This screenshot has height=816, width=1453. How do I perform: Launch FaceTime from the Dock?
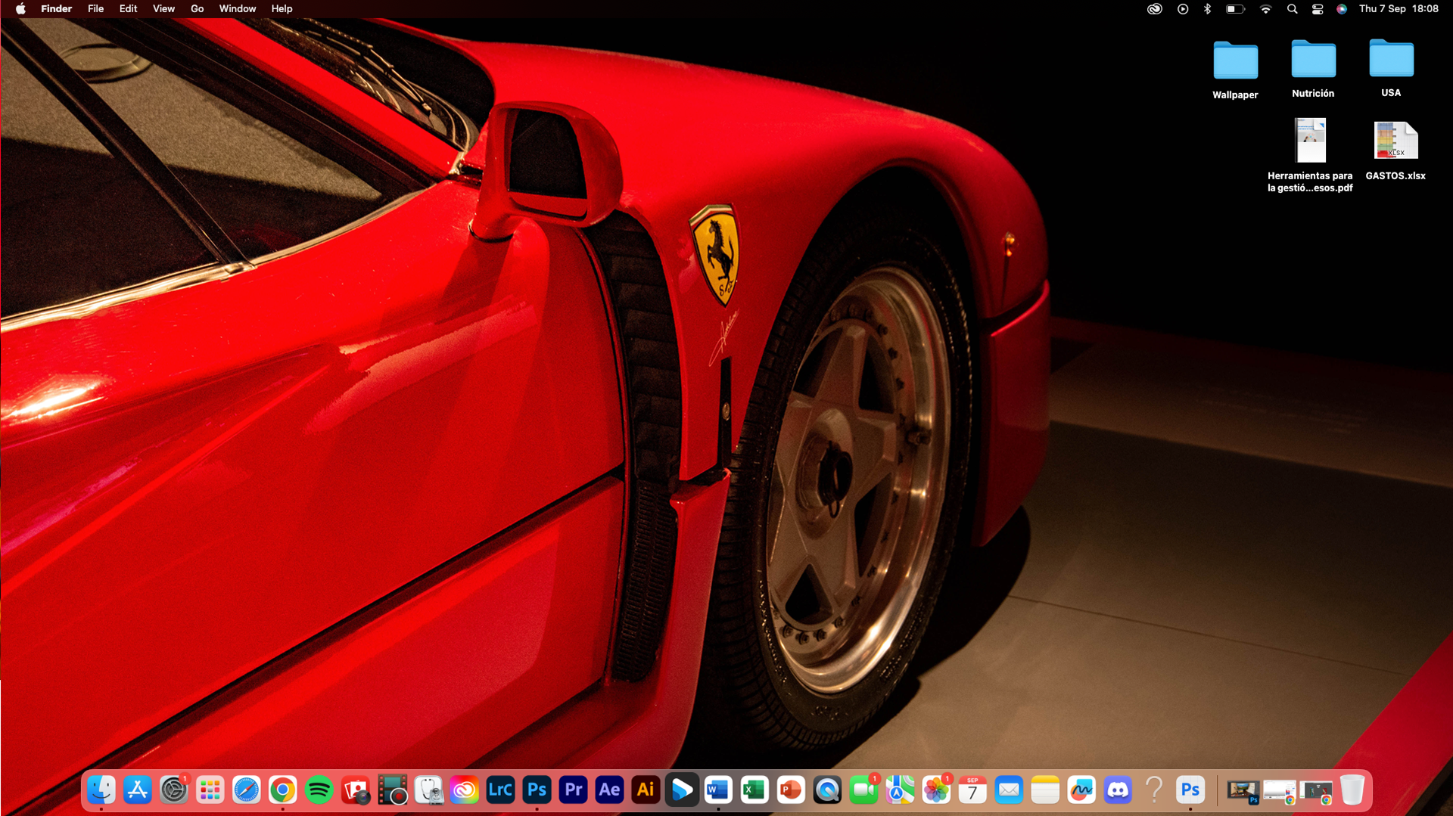(x=864, y=790)
